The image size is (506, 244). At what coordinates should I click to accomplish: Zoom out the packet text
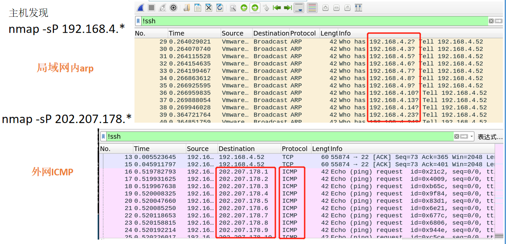pyautogui.click(x=336, y=8)
